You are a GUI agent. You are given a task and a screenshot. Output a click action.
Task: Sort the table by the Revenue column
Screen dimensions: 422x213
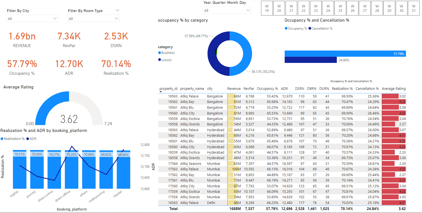click(234, 88)
